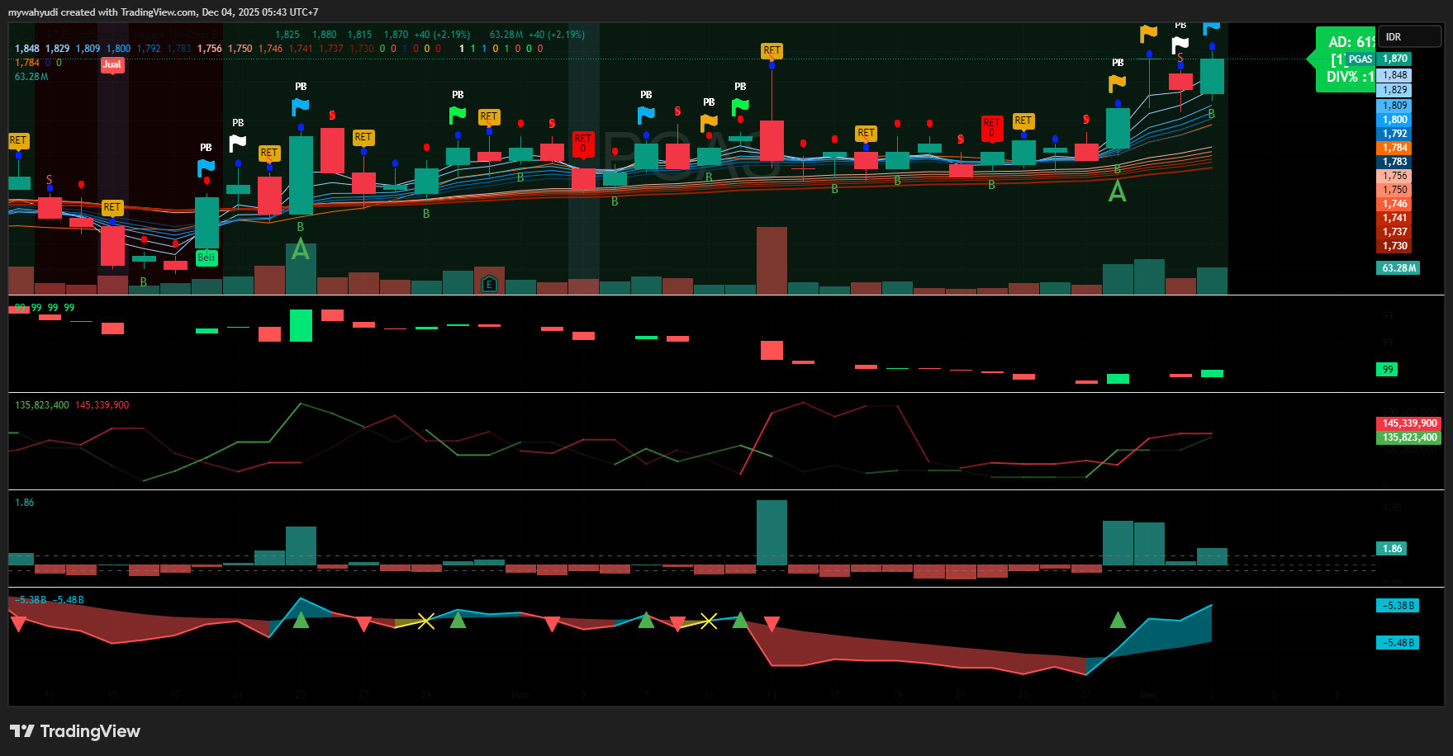1453x756 pixels.
Task: Click the green Beli buy signal label
Action: click(x=207, y=258)
